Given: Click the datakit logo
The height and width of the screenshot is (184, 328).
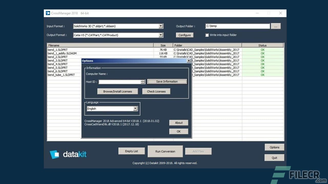Looking at the screenshot, I should [68, 154].
